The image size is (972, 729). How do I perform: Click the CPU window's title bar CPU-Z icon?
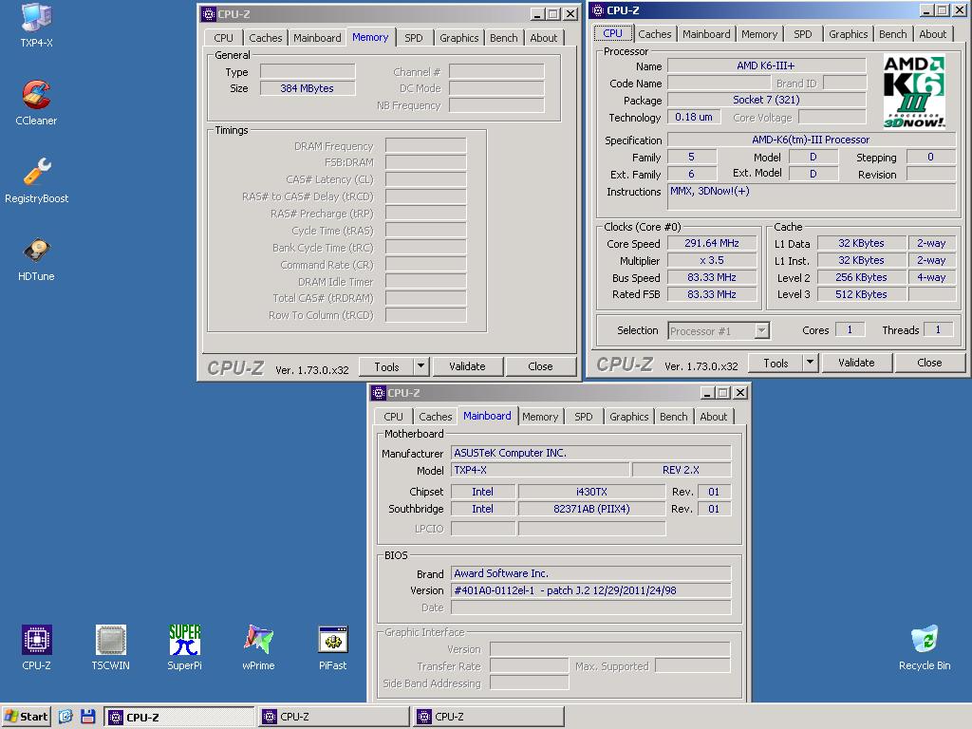pyautogui.click(x=598, y=10)
